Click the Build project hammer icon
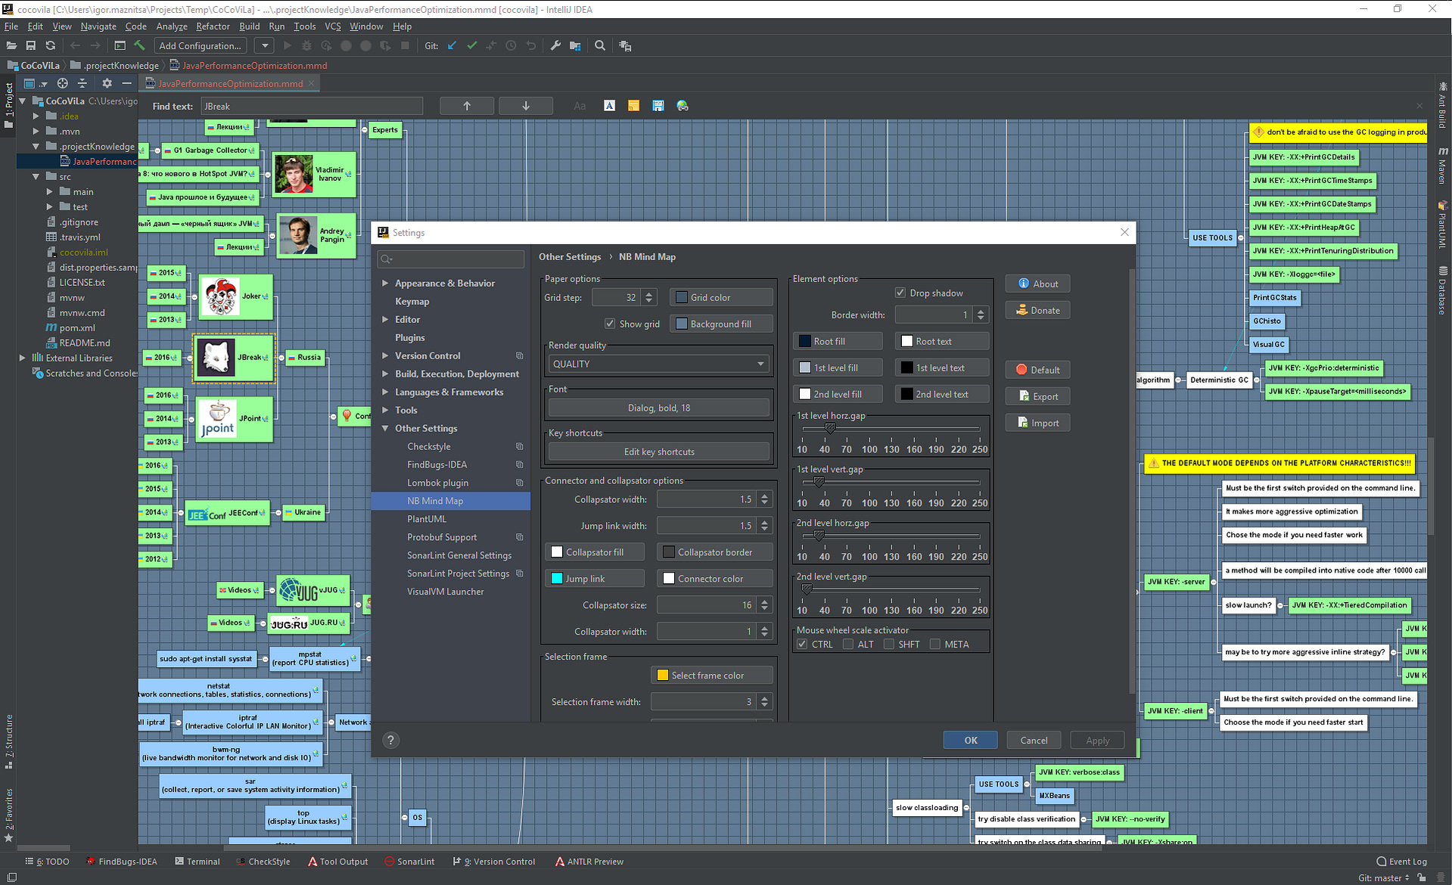 click(x=139, y=46)
